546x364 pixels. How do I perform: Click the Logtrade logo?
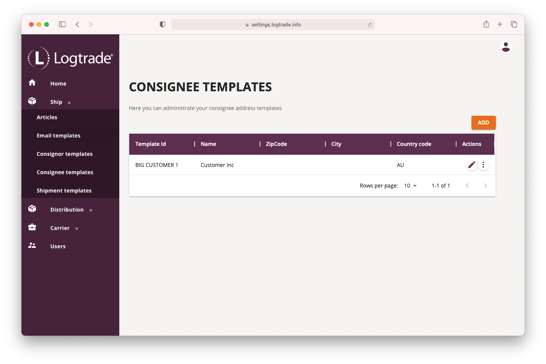pos(70,58)
